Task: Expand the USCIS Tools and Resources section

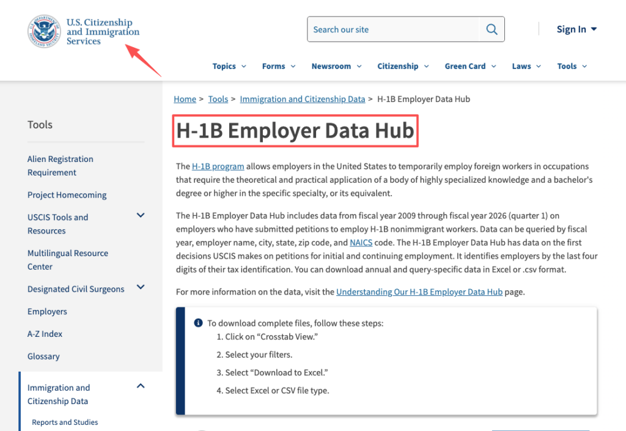Action: coord(140,215)
